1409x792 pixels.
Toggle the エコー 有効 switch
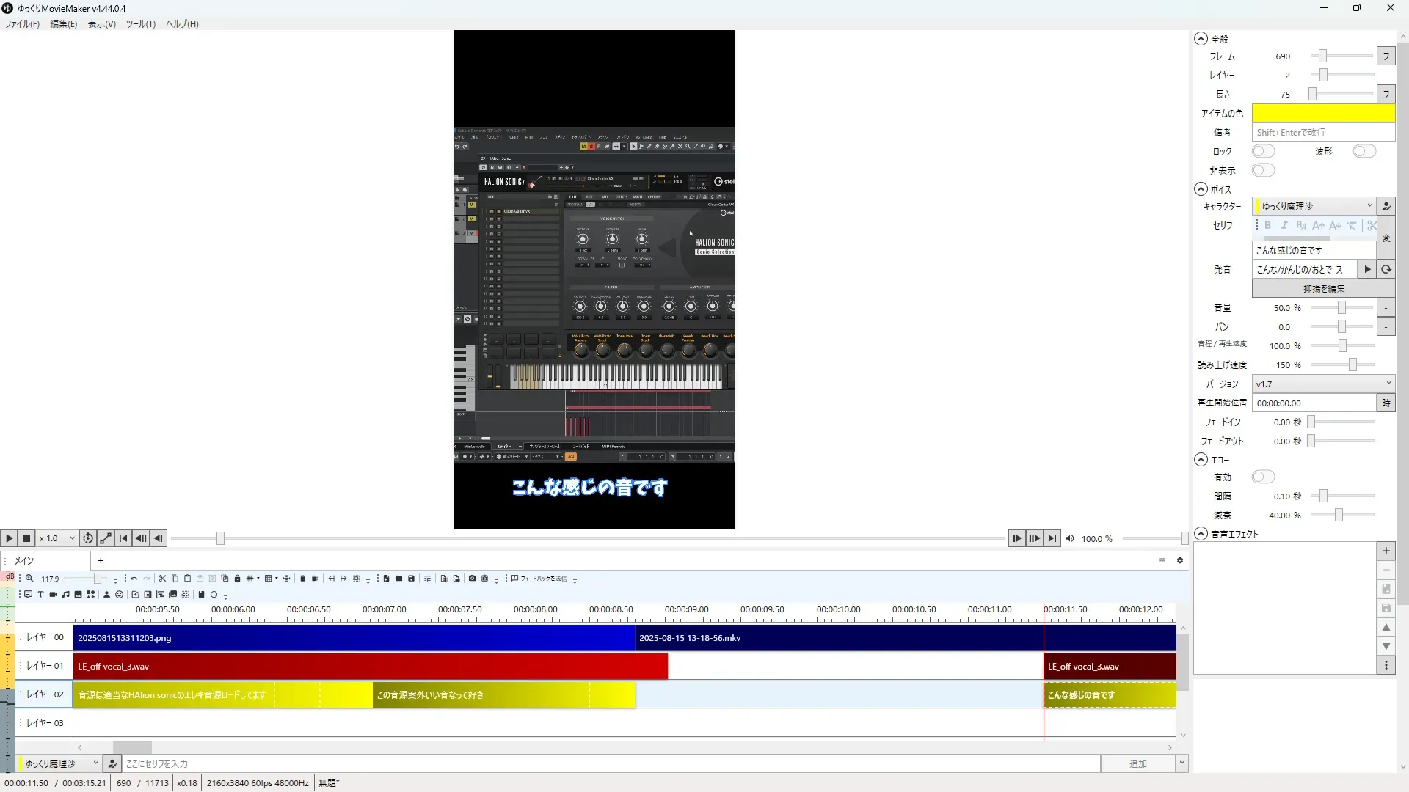coord(1263,477)
